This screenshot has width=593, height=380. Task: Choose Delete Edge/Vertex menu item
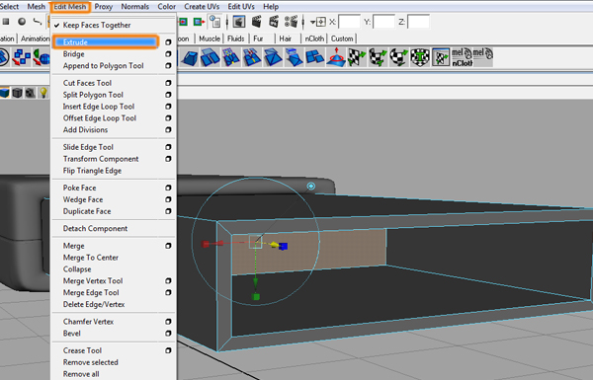click(94, 304)
